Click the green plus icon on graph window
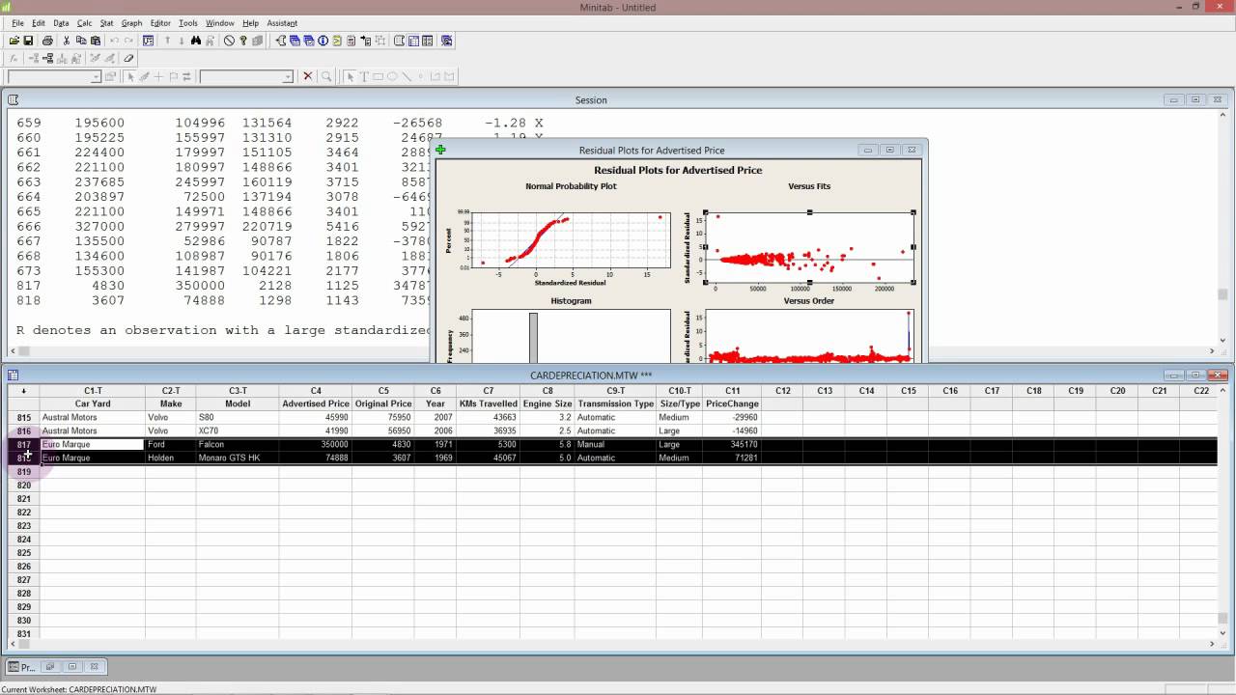The height and width of the screenshot is (695, 1236). (440, 150)
